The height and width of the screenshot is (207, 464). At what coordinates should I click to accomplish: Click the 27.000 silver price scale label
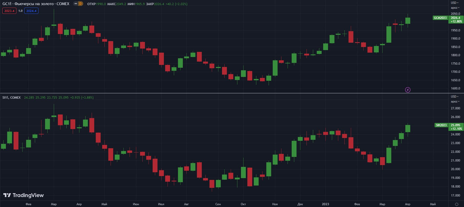point(455,108)
